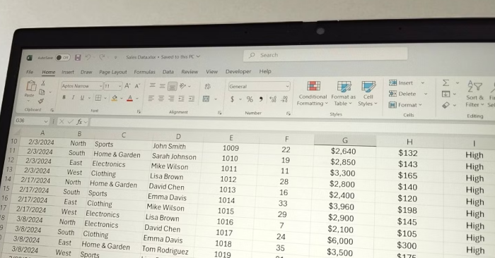
Task: Apply the red font color
Action: 129,99
